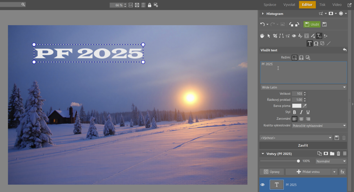Click the green Uložit button
The width and height of the screenshot is (354, 192).
tap(312, 24)
